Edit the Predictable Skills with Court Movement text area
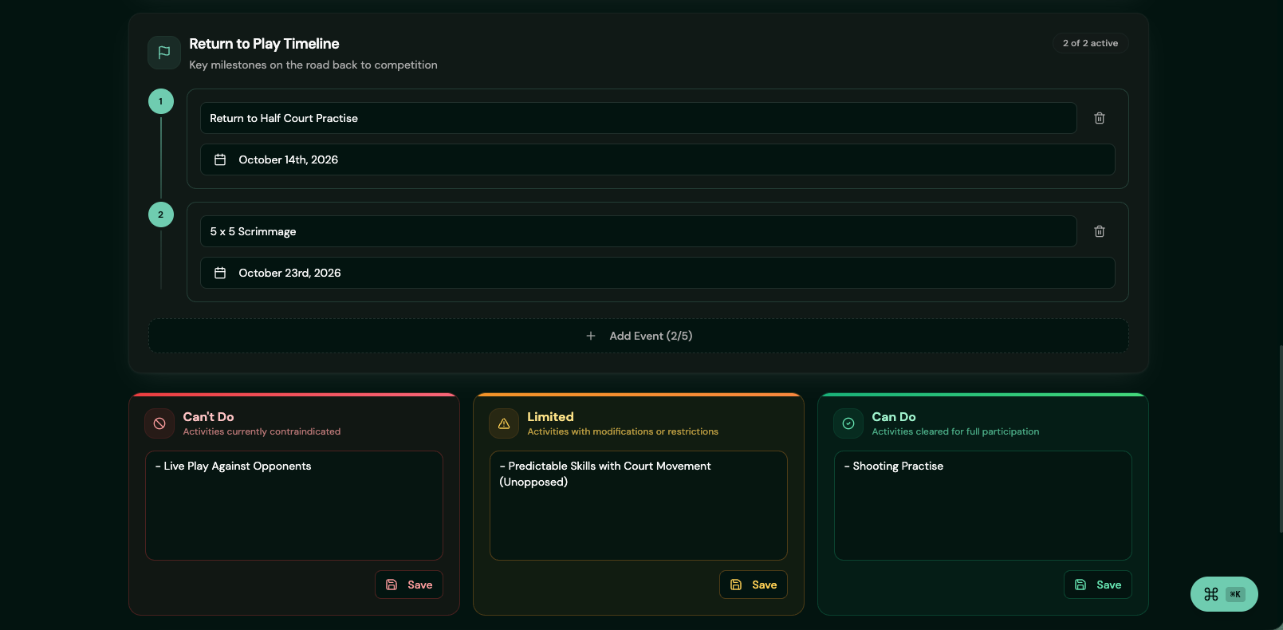 click(639, 506)
